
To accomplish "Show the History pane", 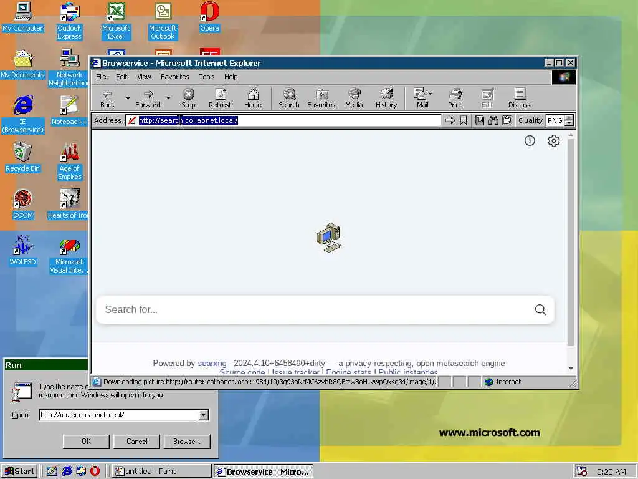I will [386, 99].
